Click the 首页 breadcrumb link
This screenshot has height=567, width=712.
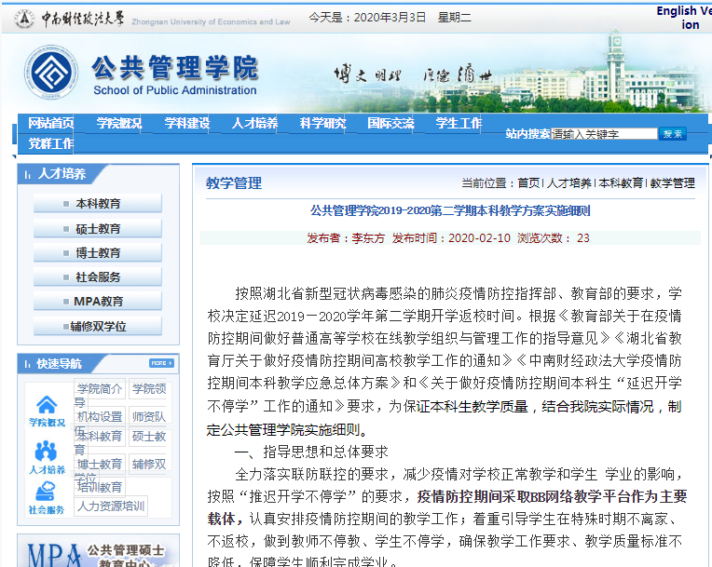coord(528,183)
